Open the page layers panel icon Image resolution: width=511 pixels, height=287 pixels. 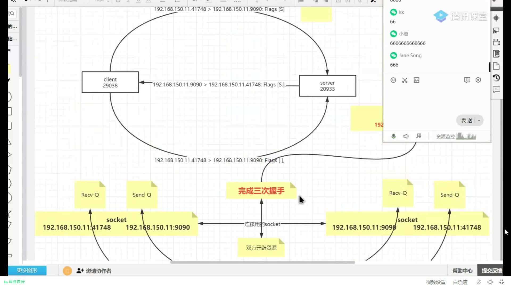496,54
